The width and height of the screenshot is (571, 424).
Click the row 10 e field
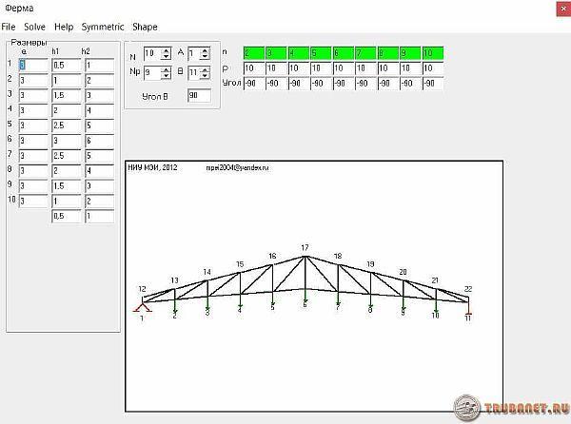click(33, 202)
